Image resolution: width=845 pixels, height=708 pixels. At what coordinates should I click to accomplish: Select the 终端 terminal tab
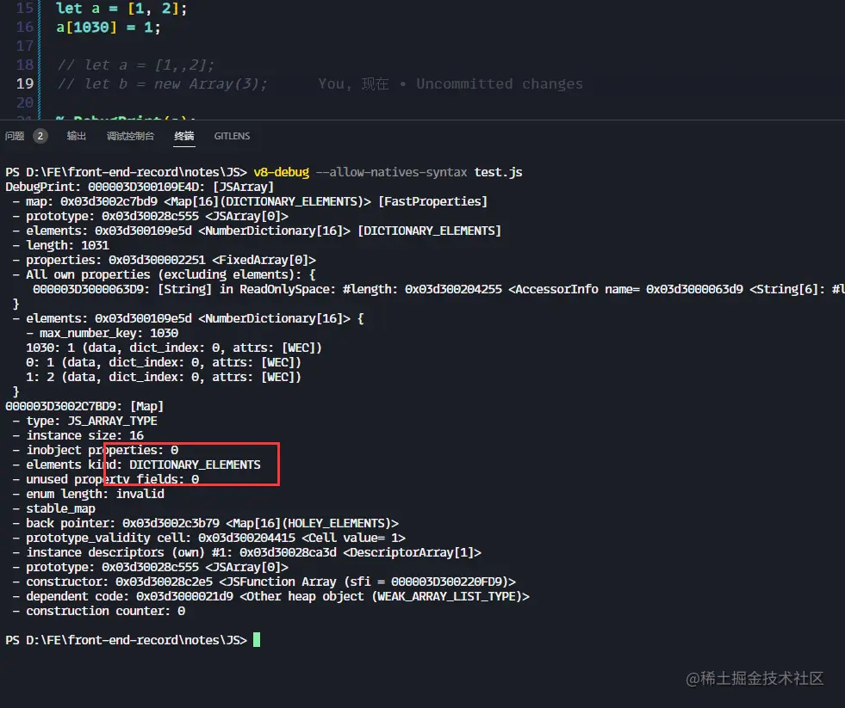pos(183,136)
